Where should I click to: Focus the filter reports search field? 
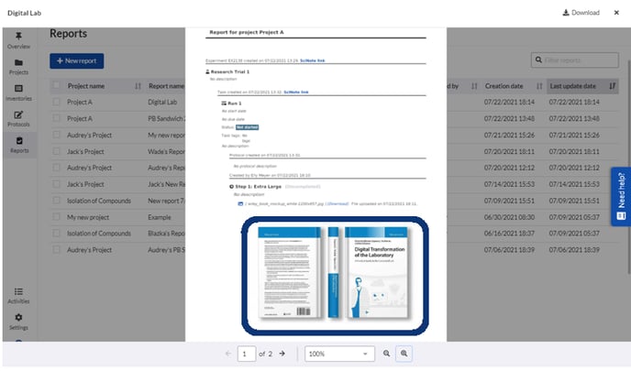(574, 60)
